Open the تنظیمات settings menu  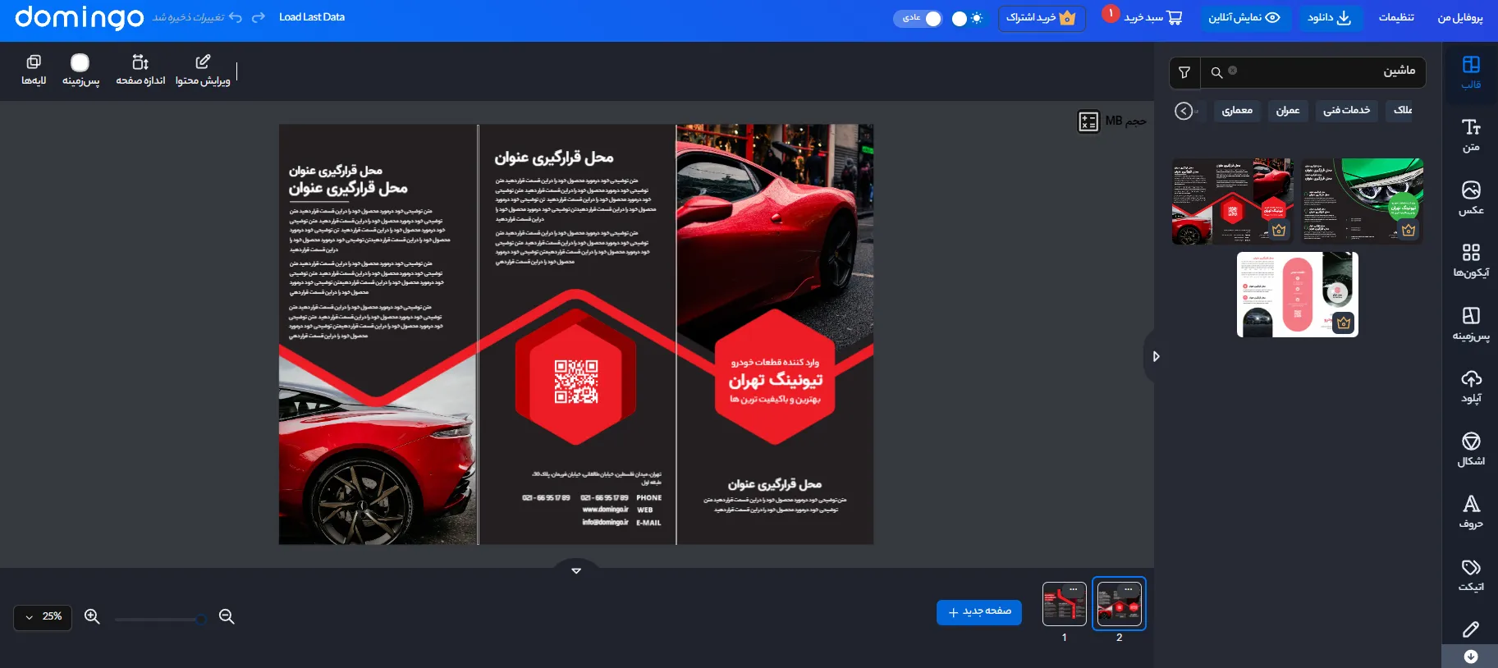[x=1395, y=17]
